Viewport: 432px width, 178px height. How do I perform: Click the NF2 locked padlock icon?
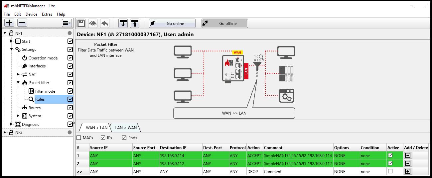[11, 132]
